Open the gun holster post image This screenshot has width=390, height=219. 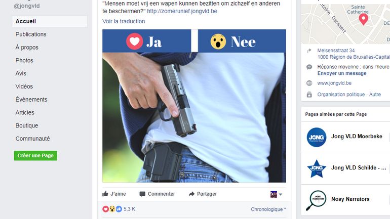point(194,106)
